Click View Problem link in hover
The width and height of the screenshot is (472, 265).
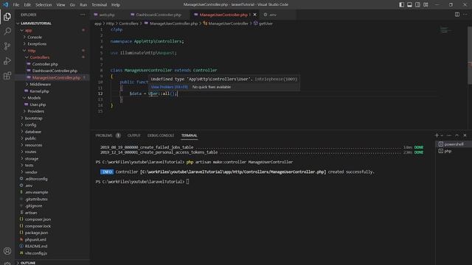[169, 87]
